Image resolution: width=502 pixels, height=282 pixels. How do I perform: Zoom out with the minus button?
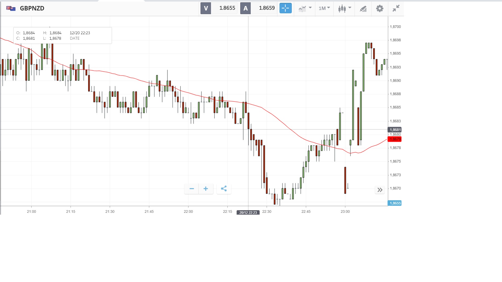(192, 189)
